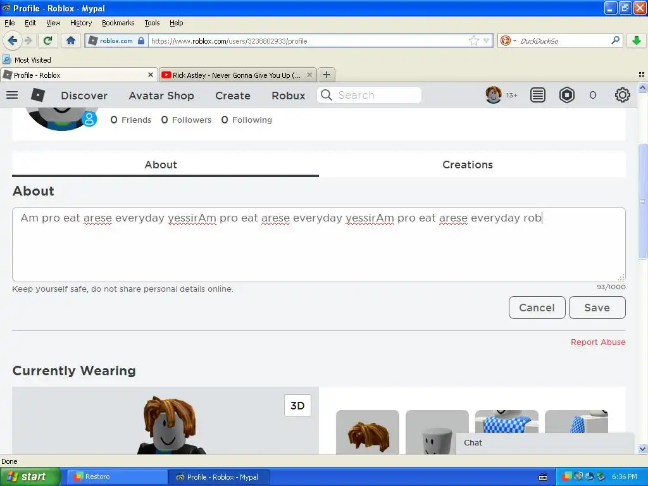This screenshot has height=486, width=648.
Task: Click the Roblox logo icon
Action: (x=37, y=95)
